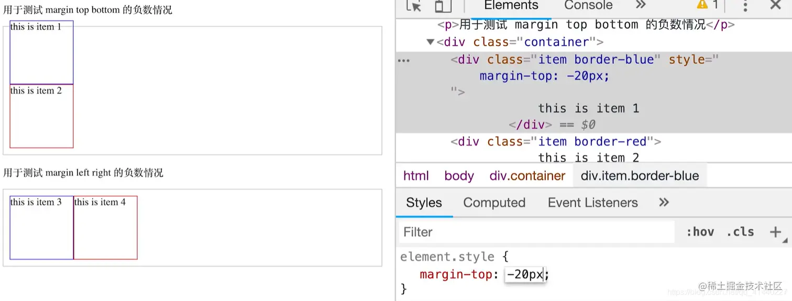This screenshot has height=301, width=792.
Task: Activate the inspect element picker icon
Action: click(x=414, y=5)
